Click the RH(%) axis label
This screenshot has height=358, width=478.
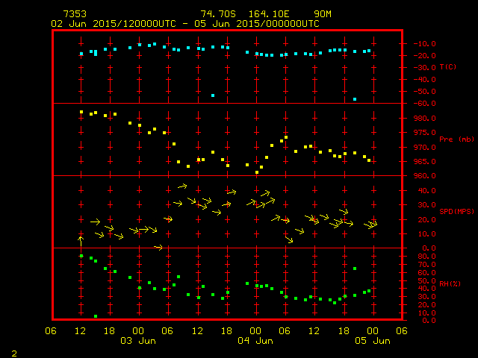[x=447, y=284]
